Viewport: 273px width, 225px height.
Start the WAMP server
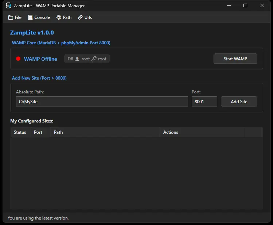[235, 59]
